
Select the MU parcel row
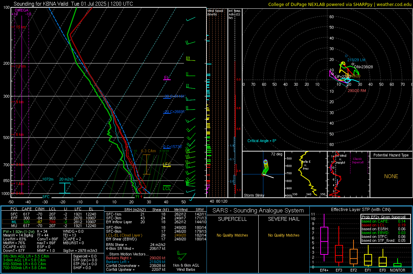(x=53, y=225)
